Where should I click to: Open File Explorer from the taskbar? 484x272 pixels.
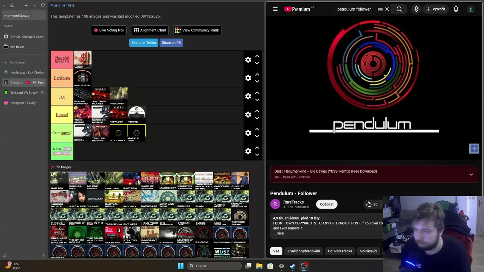click(259, 266)
